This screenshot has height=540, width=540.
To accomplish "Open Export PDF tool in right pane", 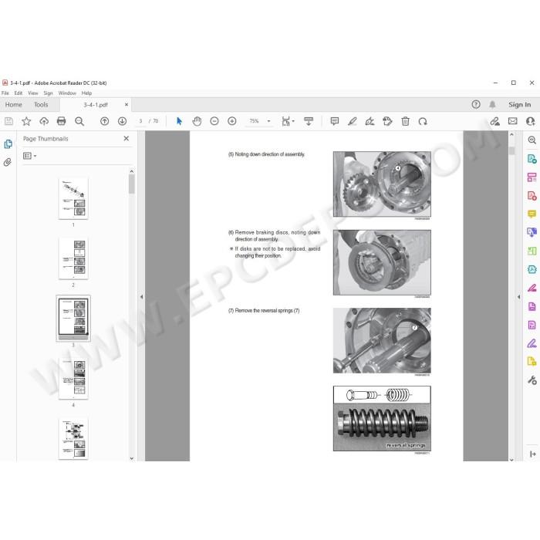I will tap(532, 158).
